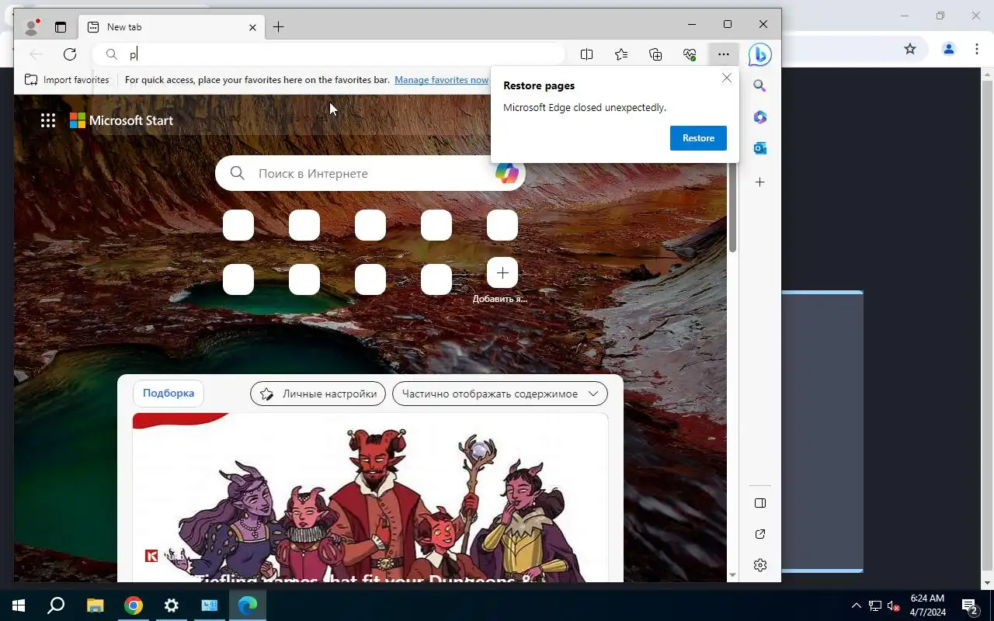Open Microsoft 365 sidebar icon
The height and width of the screenshot is (621, 994).
pyautogui.click(x=760, y=117)
